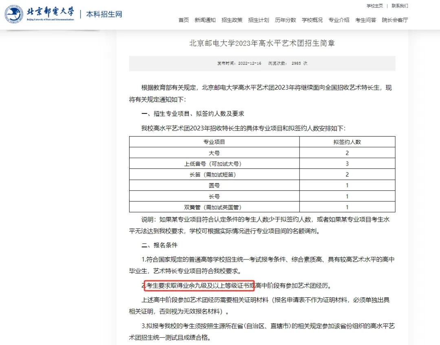Click the 大号 table cell
The image size is (440, 345).
(214, 153)
